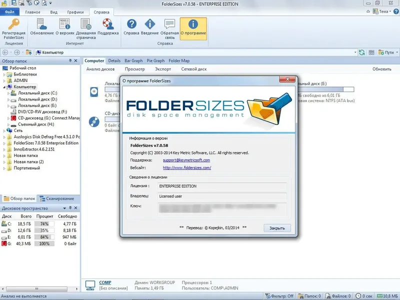Click COMP computer name link
This screenshot has height=300, width=400.
click(x=105, y=282)
